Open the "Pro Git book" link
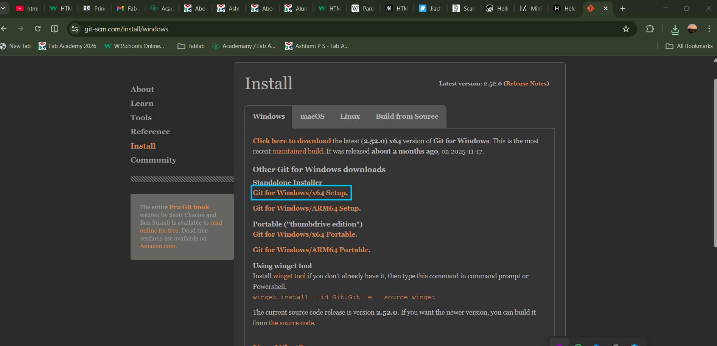The height and width of the screenshot is (346, 717). [x=189, y=207]
